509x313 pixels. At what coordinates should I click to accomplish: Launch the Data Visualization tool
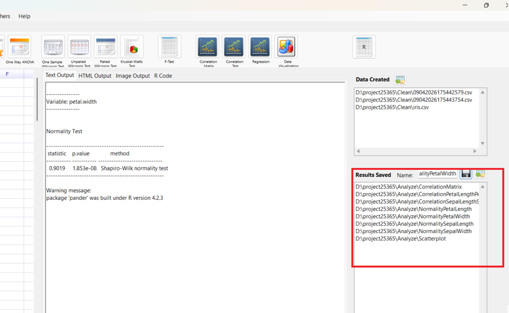(x=286, y=47)
